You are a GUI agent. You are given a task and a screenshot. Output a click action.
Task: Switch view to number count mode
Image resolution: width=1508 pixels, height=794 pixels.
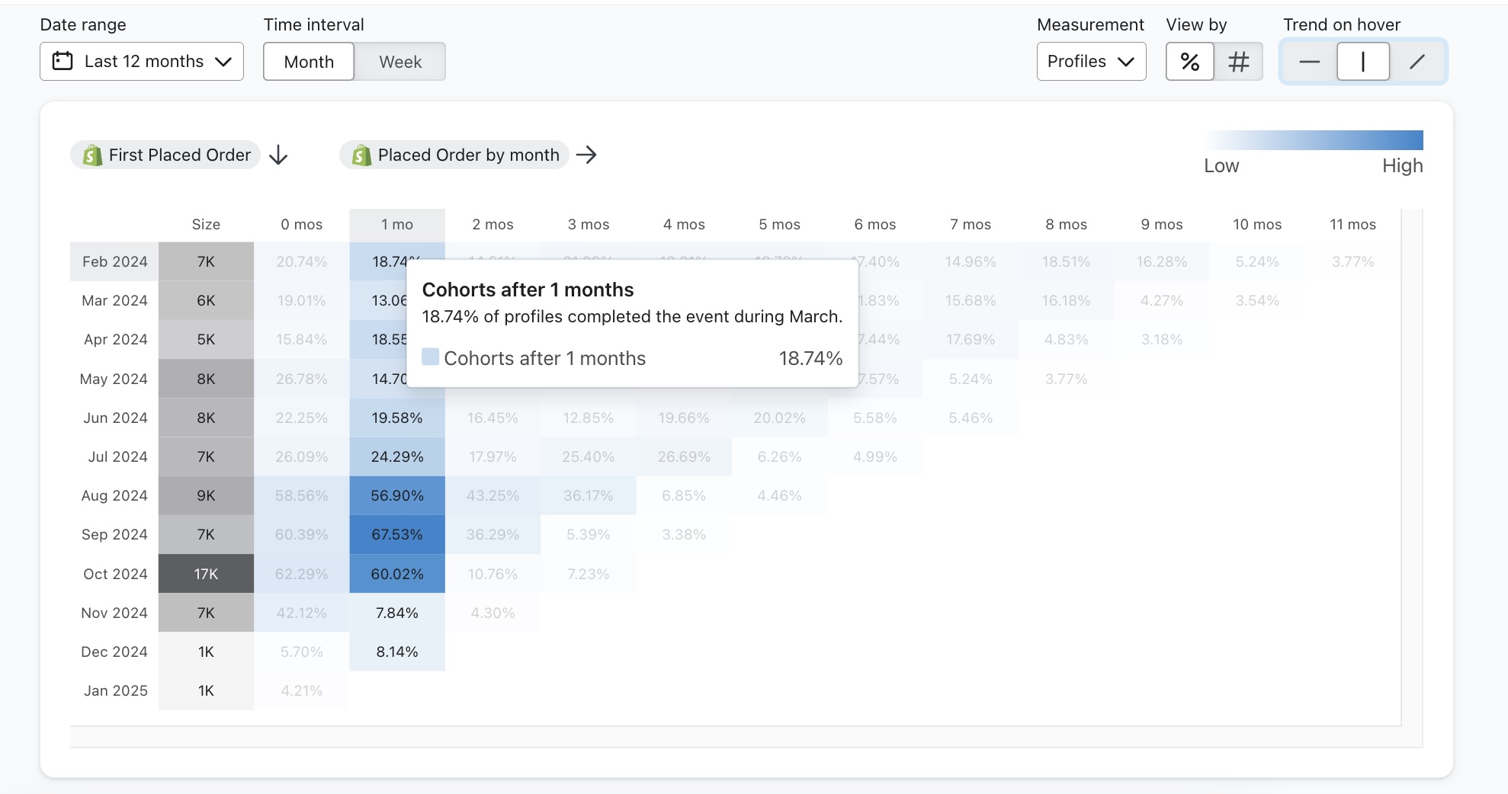point(1238,62)
